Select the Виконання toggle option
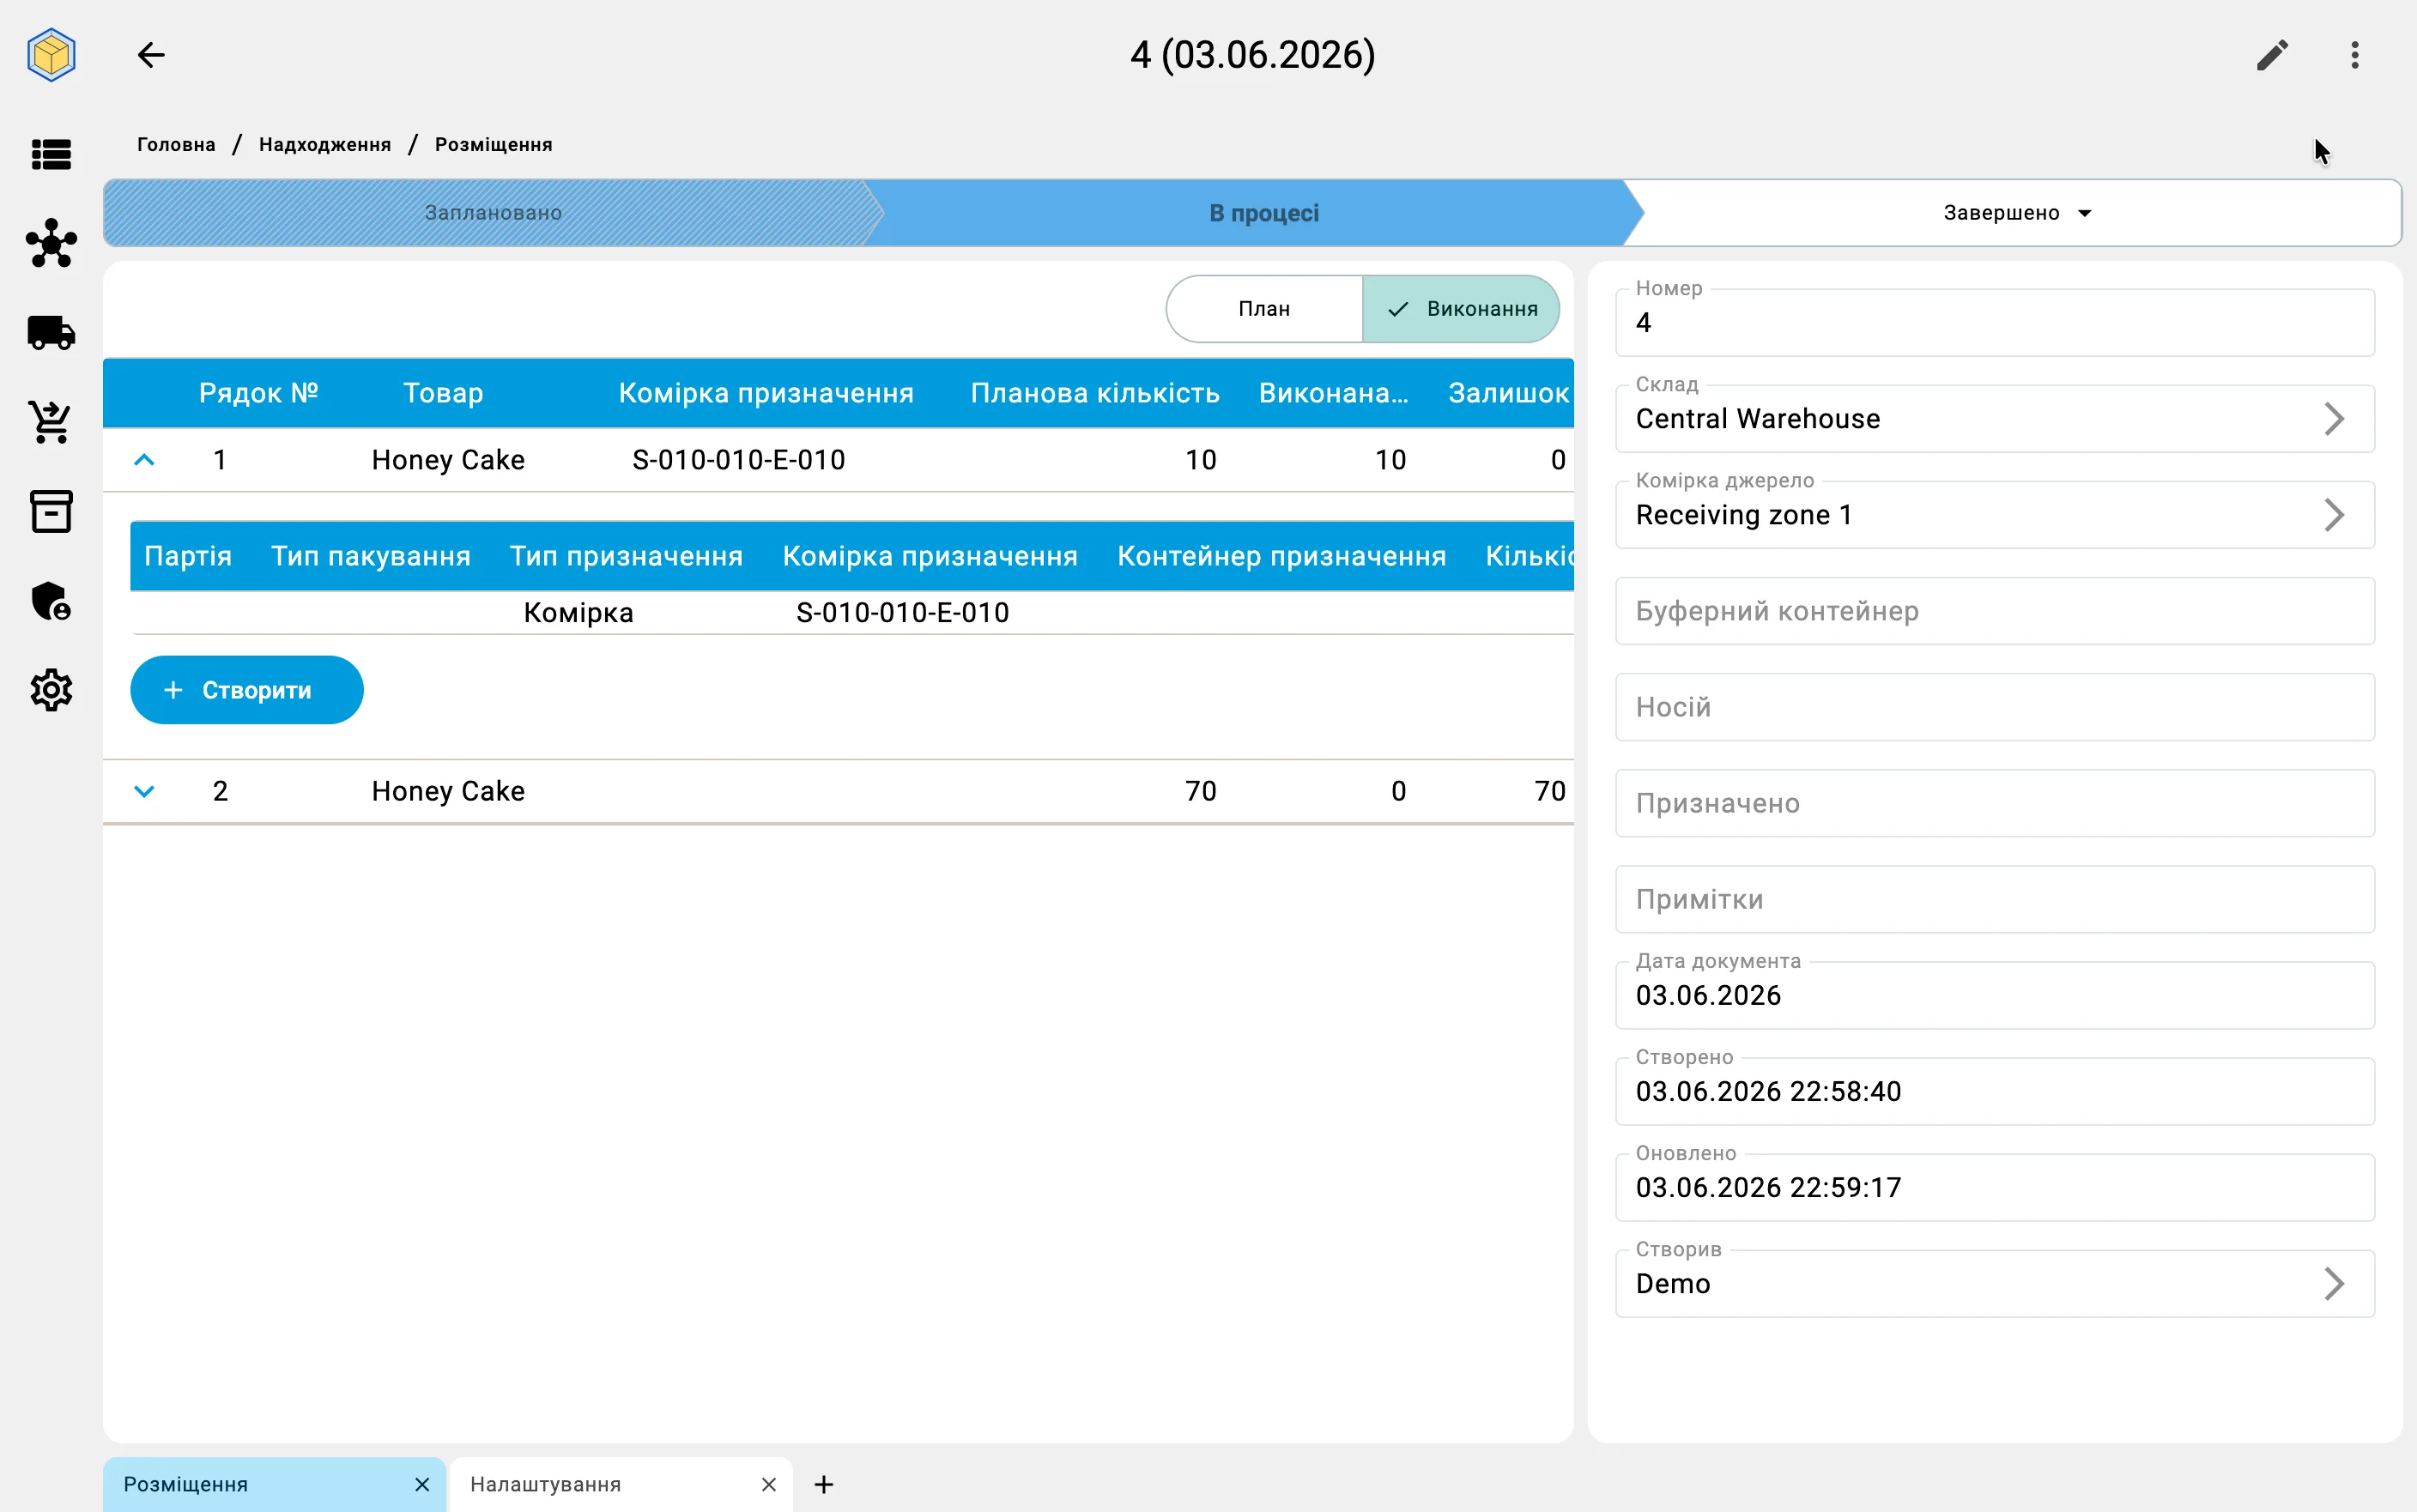2417x1512 pixels. 1461,309
